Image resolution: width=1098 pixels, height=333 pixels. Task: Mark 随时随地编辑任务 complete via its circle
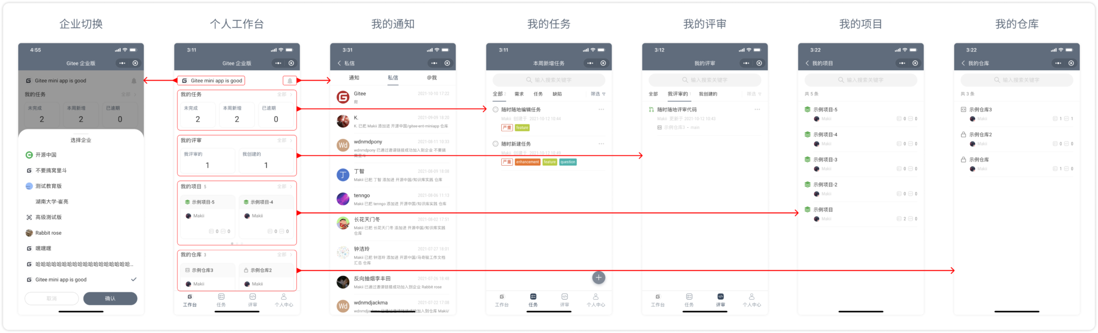click(496, 110)
